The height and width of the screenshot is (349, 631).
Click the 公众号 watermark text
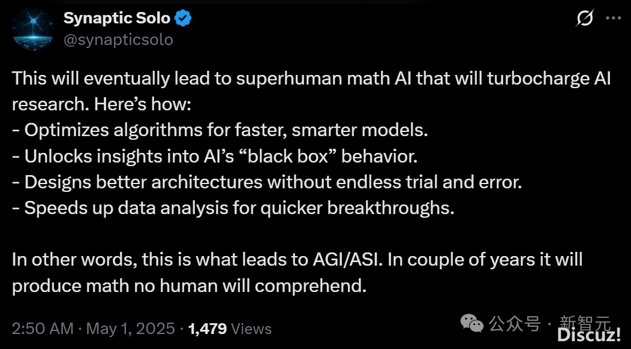(x=514, y=323)
